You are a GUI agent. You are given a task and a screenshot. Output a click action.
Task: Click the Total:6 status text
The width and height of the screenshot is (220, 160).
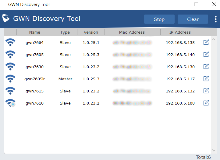pyautogui.click(x=203, y=157)
